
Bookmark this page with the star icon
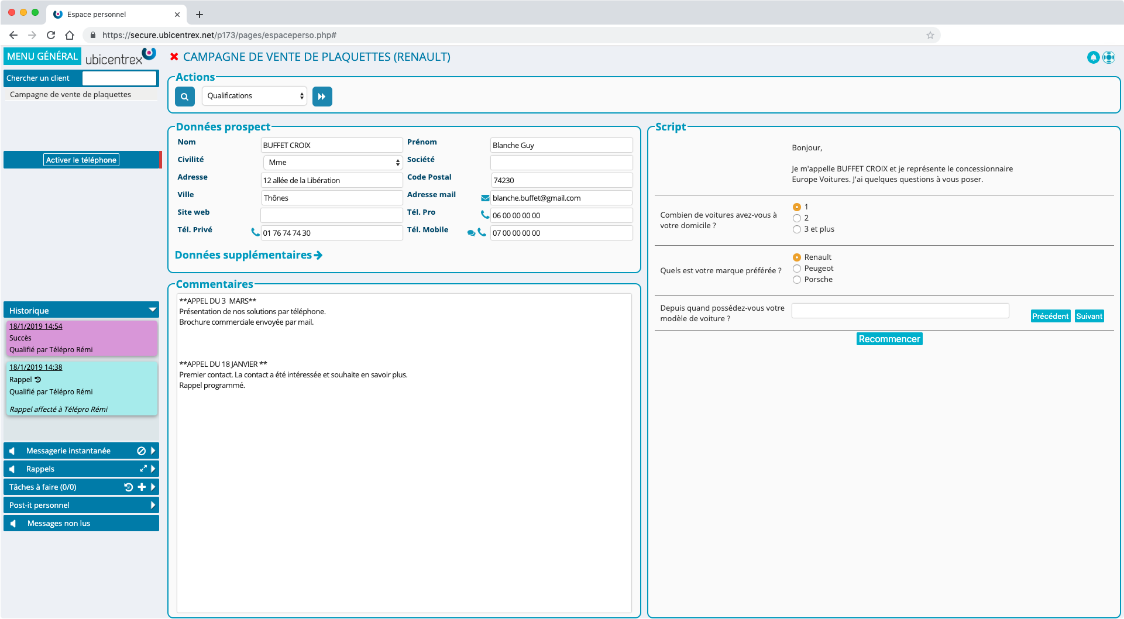(930, 35)
